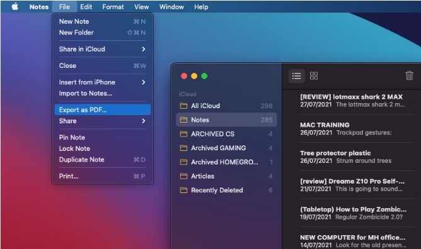Expand the Share submenu chevron
Image resolution: width=421 pixels, height=249 pixels.
(143, 121)
